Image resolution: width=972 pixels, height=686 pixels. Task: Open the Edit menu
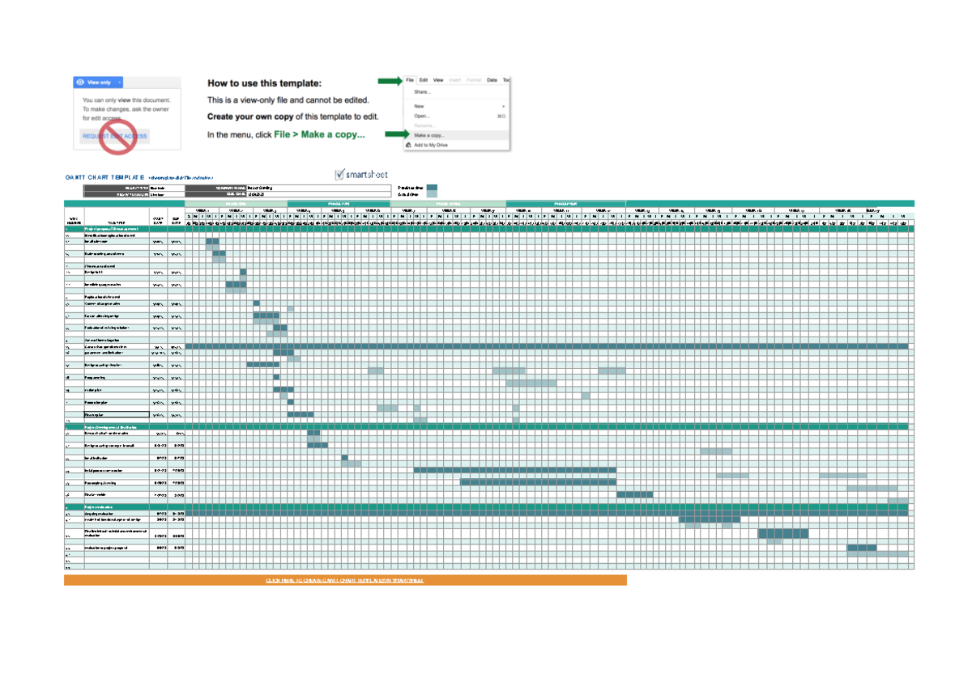tap(424, 79)
